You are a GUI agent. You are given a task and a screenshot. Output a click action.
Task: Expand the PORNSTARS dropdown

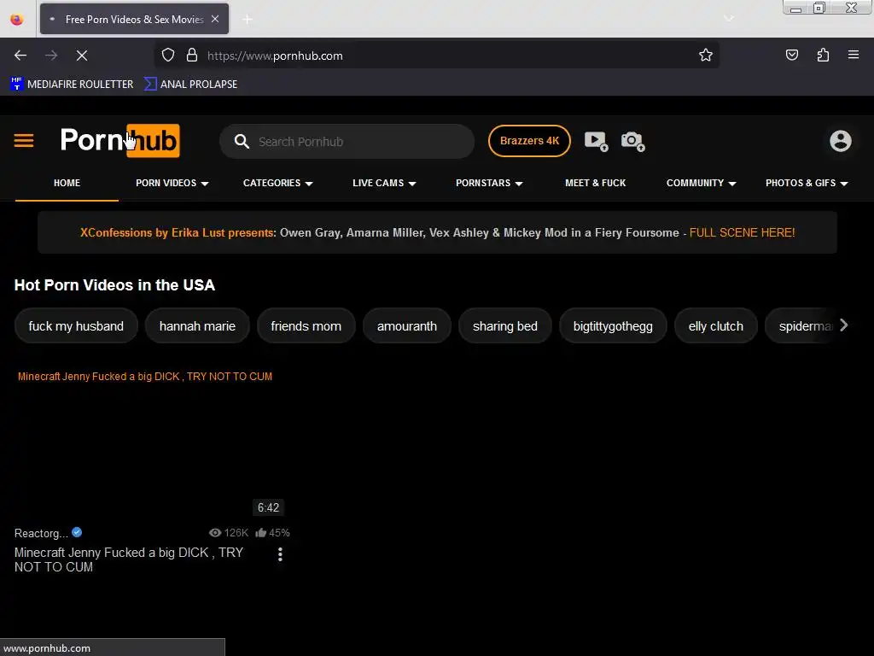(x=489, y=183)
